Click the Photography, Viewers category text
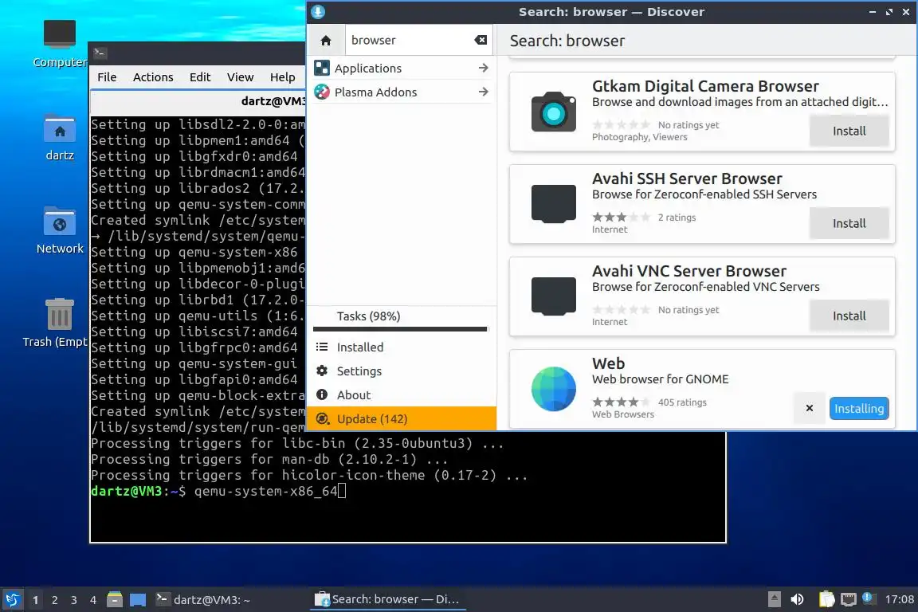The width and height of the screenshot is (918, 612). tap(639, 137)
